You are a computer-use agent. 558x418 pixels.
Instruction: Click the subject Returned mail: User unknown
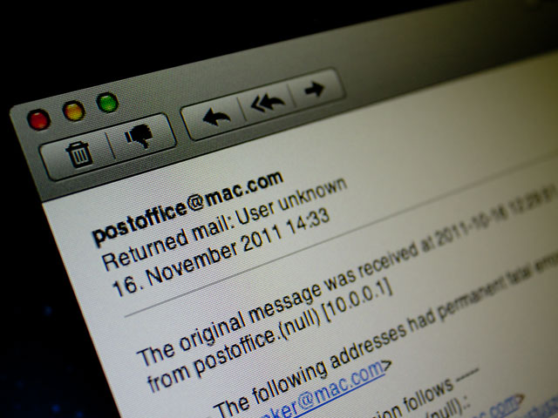tap(224, 223)
